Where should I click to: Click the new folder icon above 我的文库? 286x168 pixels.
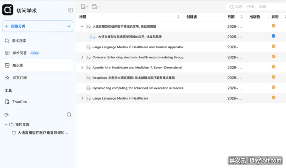7,115
